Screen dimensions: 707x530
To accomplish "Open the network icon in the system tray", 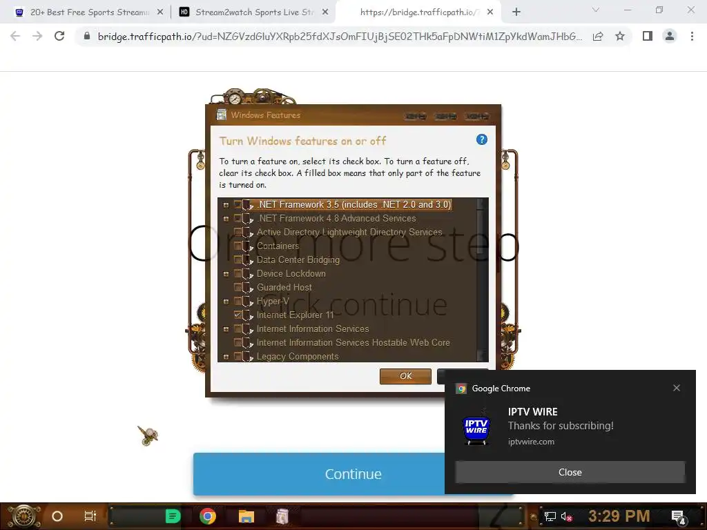I will pos(550,516).
